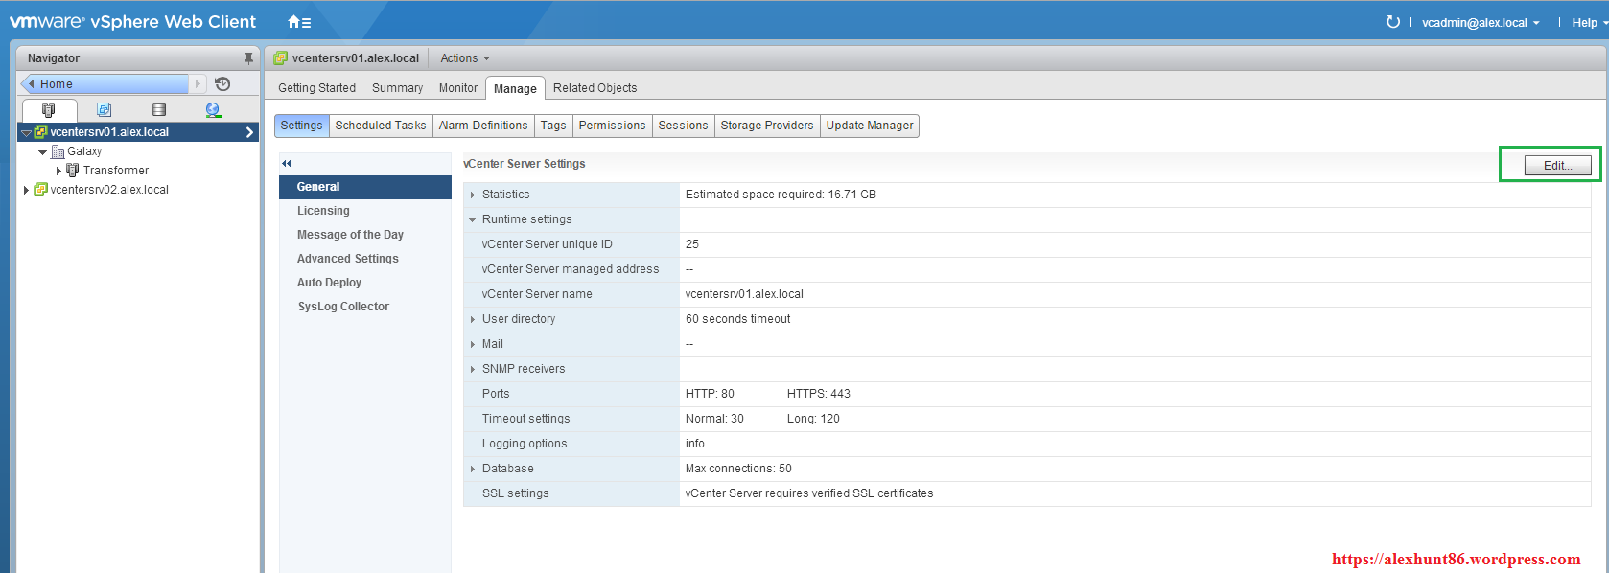Open the Storage inventory view
The width and height of the screenshot is (1609, 573).
(x=158, y=110)
